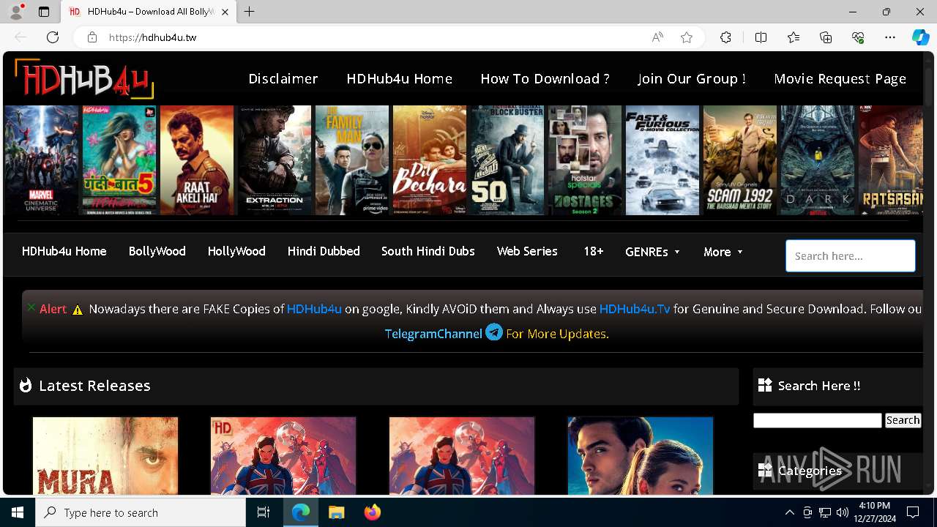Open The Family Man poster
Screen dimensions: 937x527
tap(352, 160)
